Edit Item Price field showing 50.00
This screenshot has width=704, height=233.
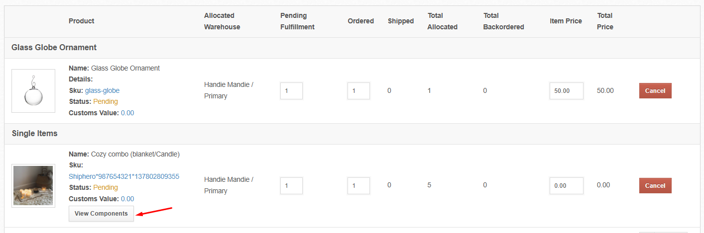(x=567, y=91)
